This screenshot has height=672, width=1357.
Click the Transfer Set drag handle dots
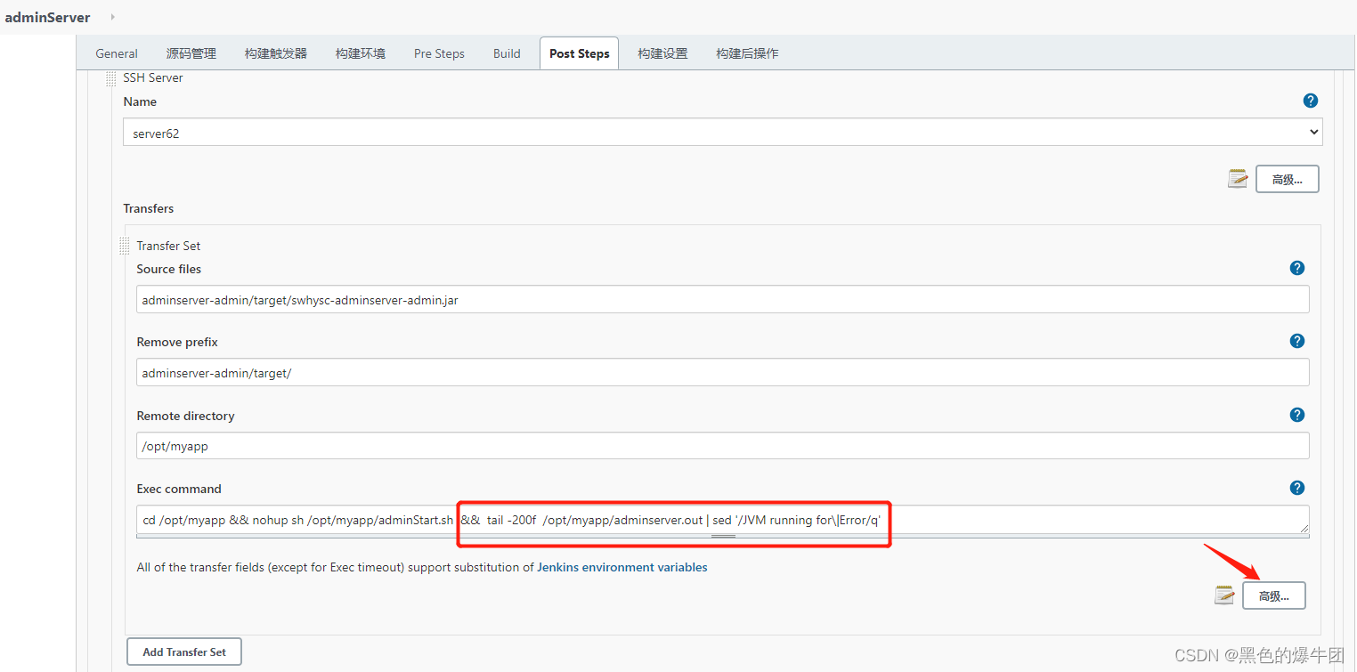[x=125, y=246]
